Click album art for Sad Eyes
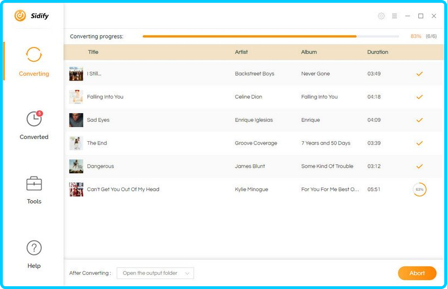The width and height of the screenshot is (447, 289). tap(76, 120)
